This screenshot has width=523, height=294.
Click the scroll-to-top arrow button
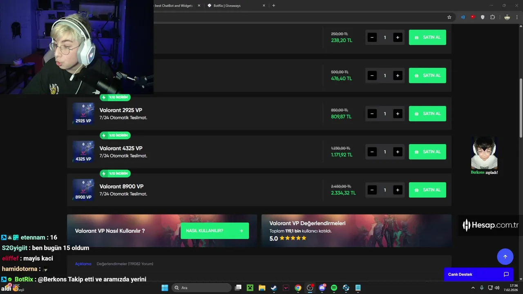pyautogui.click(x=505, y=256)
